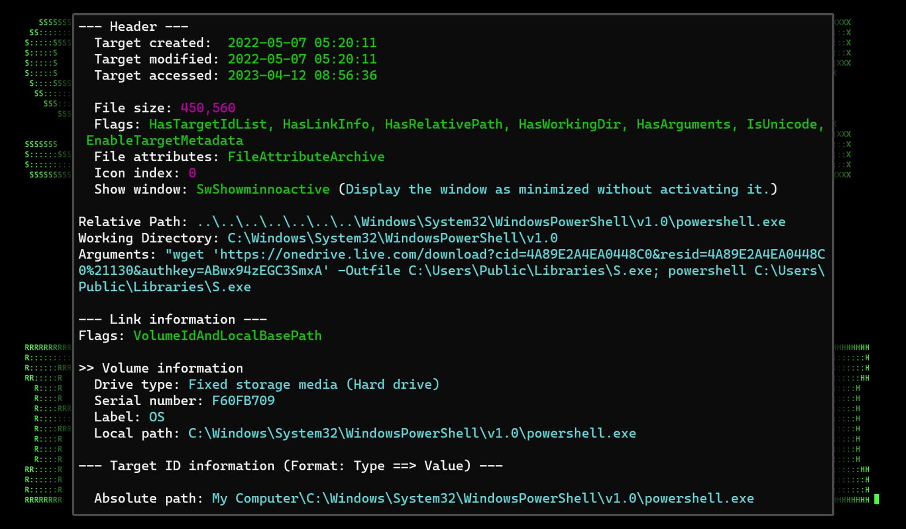Click the Target modified timestamp value

(x=302, y=59)
